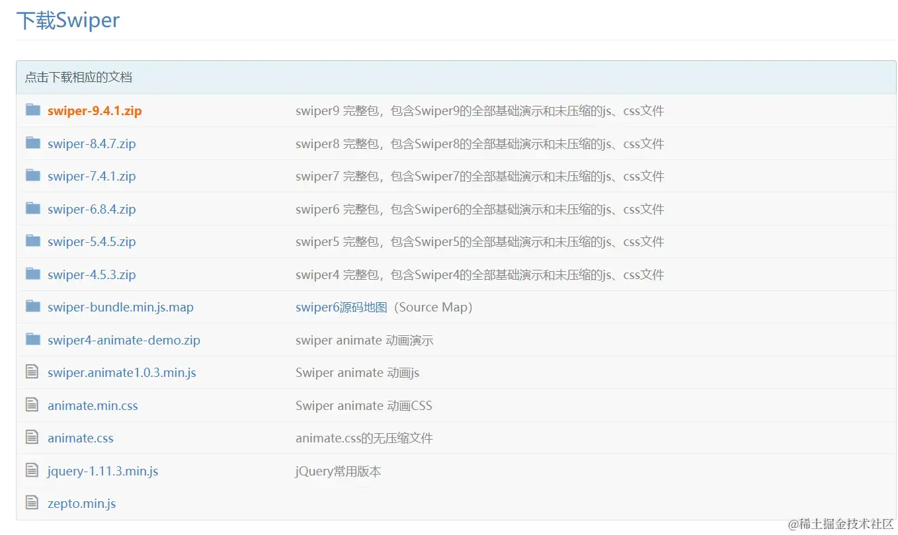Open swiper-bundle.min.js.map link

point(120,308)
